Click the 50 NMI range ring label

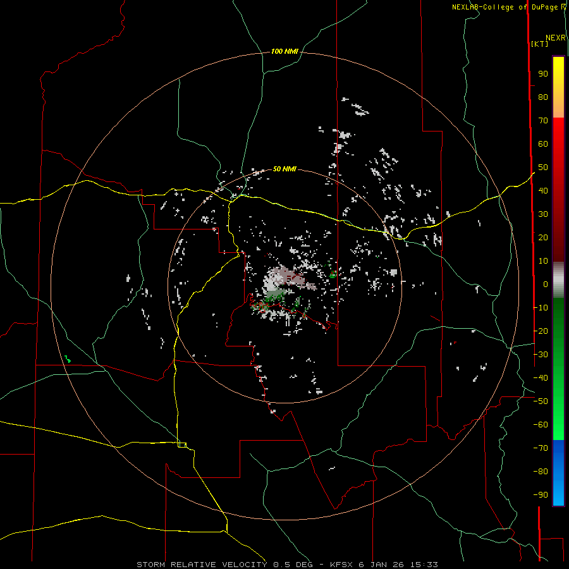[284, 169]
